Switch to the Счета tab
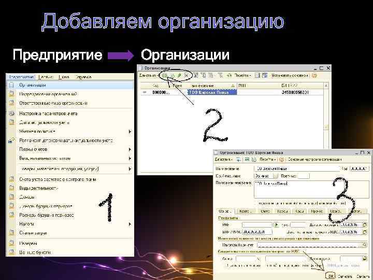The width and height of the screenshot is (373, 280). [x=265, y=211]
